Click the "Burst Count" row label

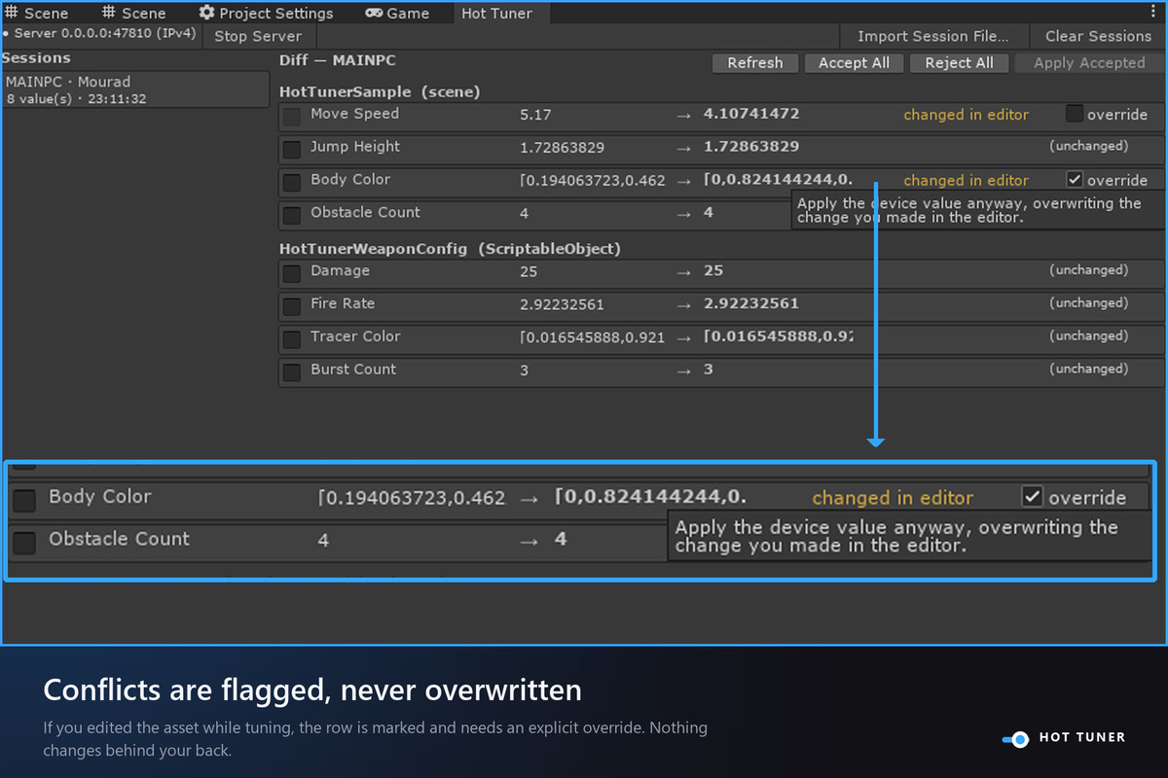click(353, 370)
